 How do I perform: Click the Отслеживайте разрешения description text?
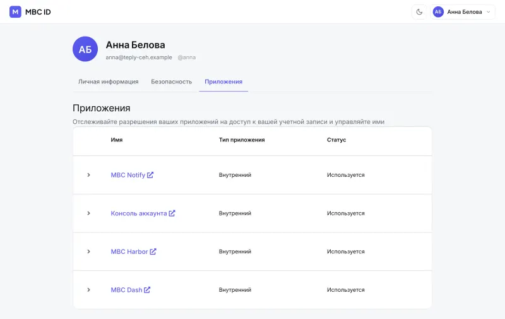(x=229, y=122)
